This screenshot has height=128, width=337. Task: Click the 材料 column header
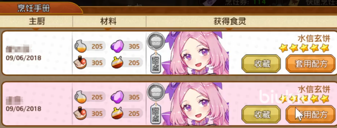pos(108,21)
